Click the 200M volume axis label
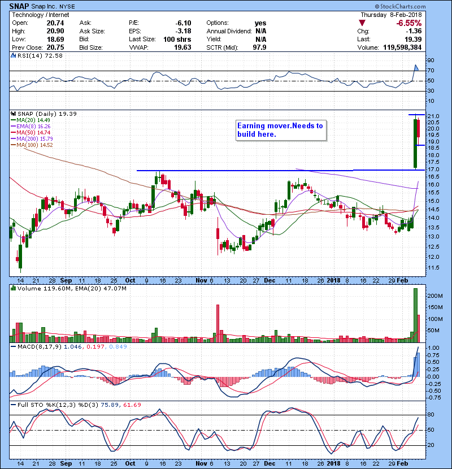 click(x=435, y=296)
